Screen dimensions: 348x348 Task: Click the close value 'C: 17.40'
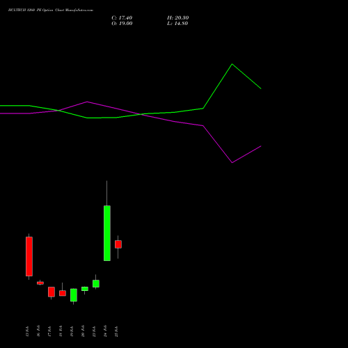click(122, 18)
